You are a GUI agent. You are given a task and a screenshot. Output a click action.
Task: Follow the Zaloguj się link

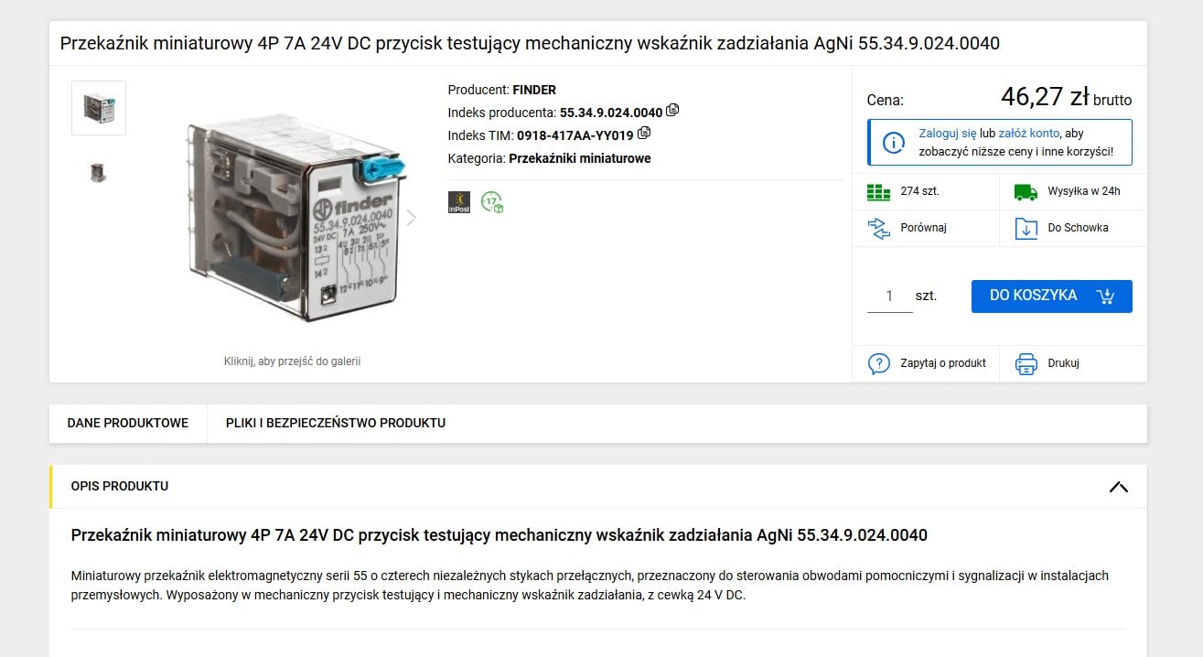(948, 134)
